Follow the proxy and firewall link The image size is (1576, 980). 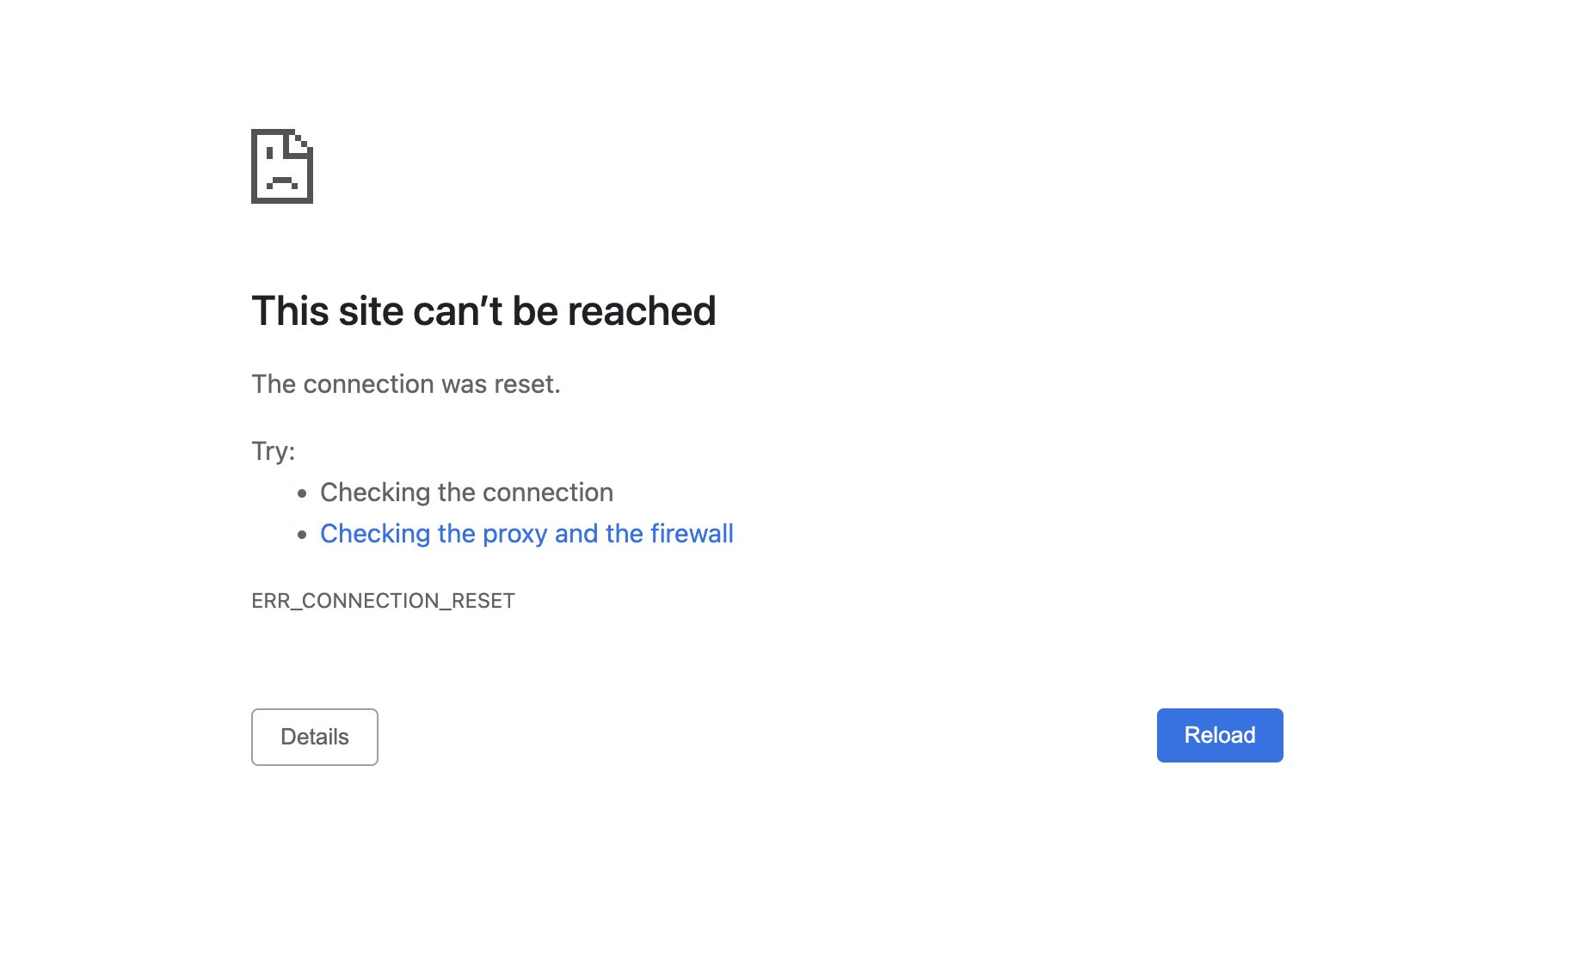pos(526,534)
